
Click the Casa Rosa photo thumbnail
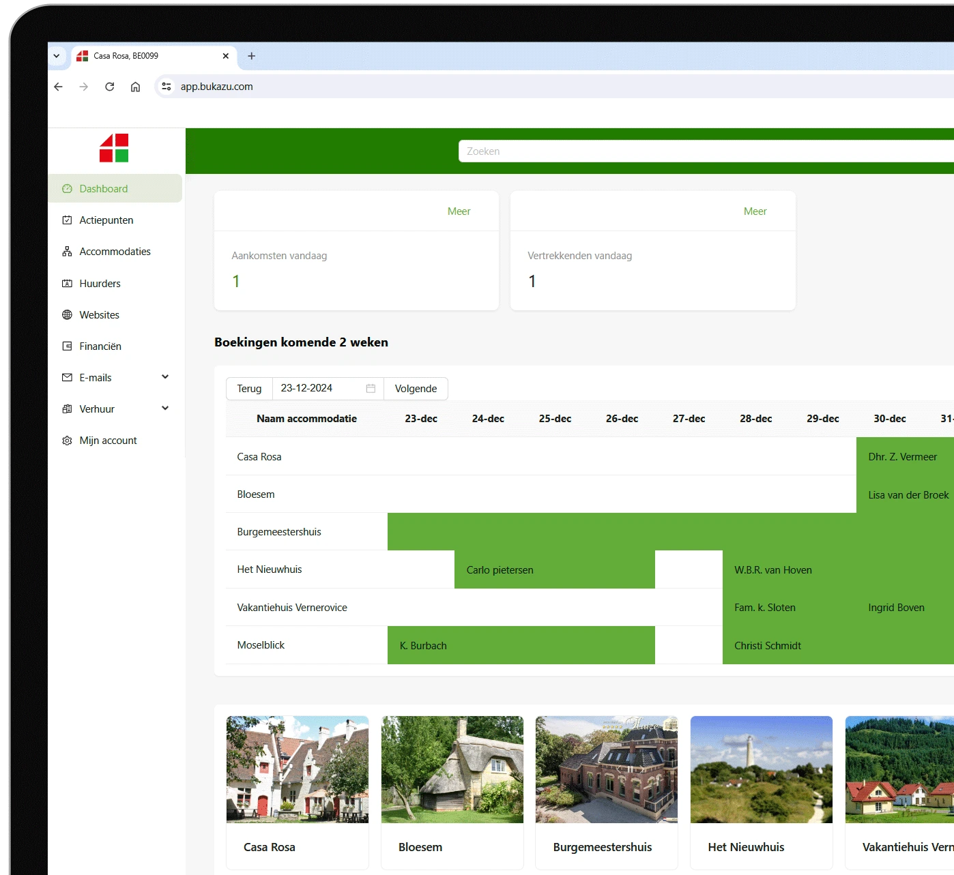(x=298, y=769)
